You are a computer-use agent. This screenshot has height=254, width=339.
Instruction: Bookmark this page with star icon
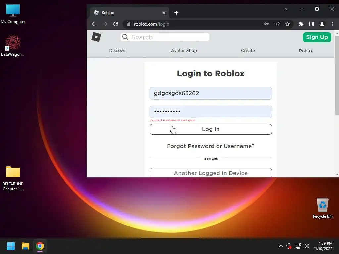point(288,24)
